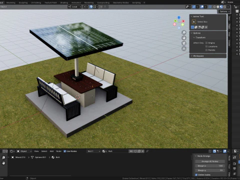The width and height of the screenshot is (240, 180).
Task: Click the Margin x value field
Action: (x=210, y=166)
